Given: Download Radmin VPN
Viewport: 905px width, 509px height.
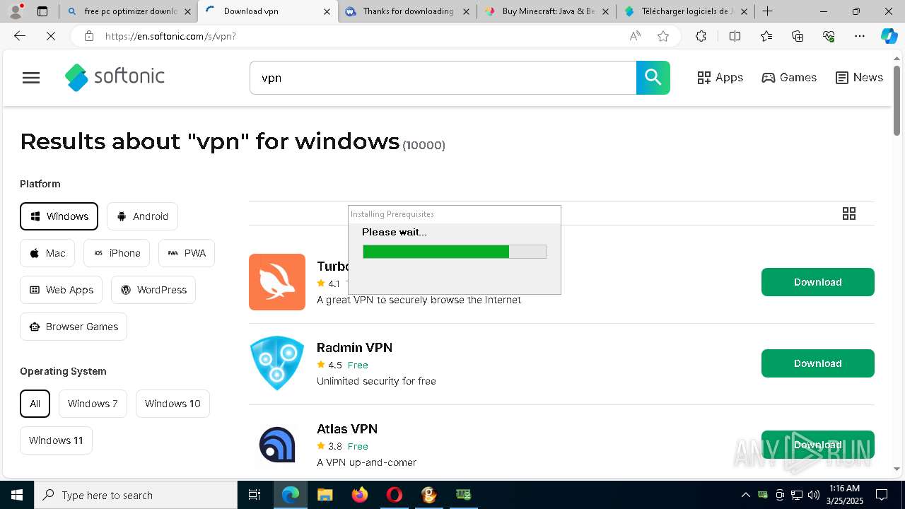Looking at the screenshot, I should point(817,363).
